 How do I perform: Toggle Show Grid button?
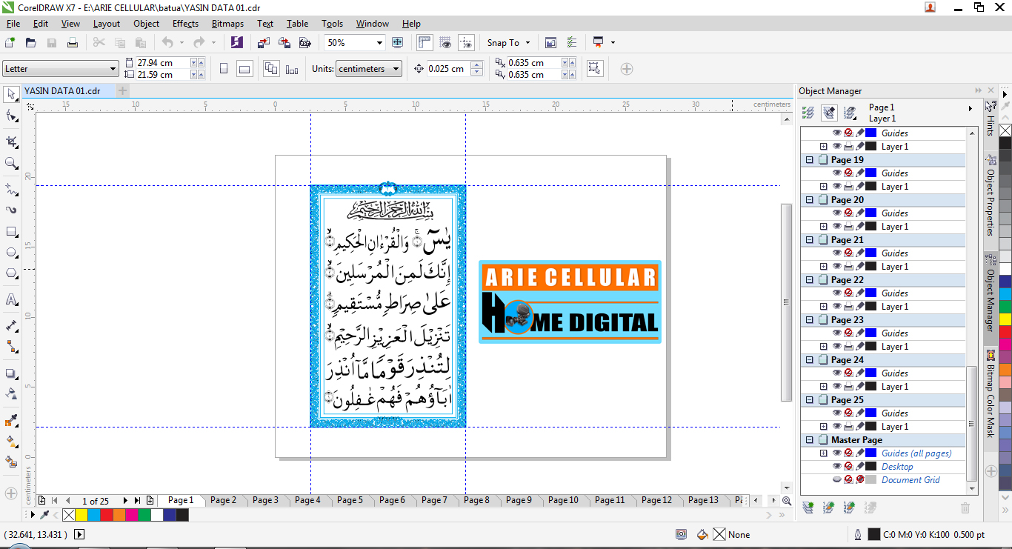point(445,43)
